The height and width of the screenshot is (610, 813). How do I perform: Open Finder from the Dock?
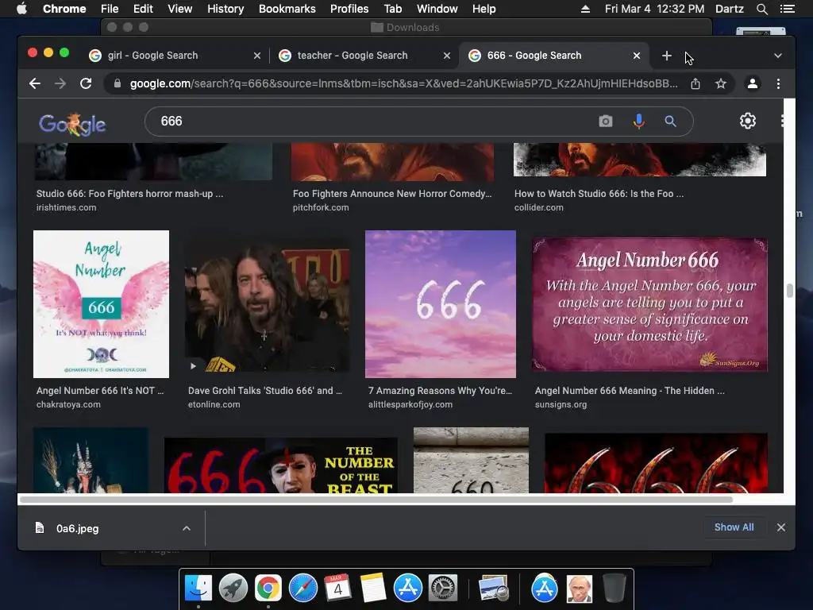point(198,589)
